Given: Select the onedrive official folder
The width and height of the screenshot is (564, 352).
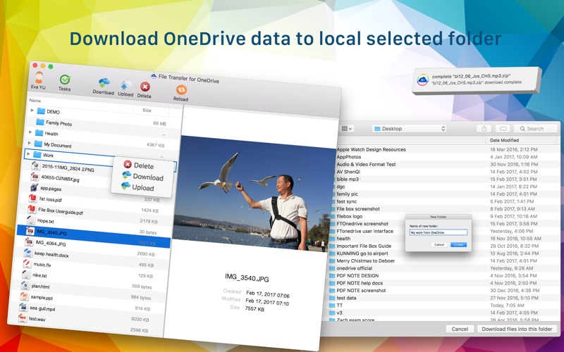Looking at the screenshot, I should click(x=354, y=268).
